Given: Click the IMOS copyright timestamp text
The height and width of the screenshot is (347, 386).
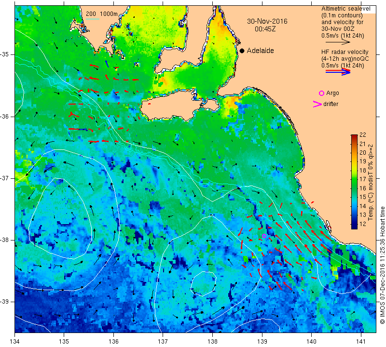Looking at the screenshot, I should click(382, 265).
